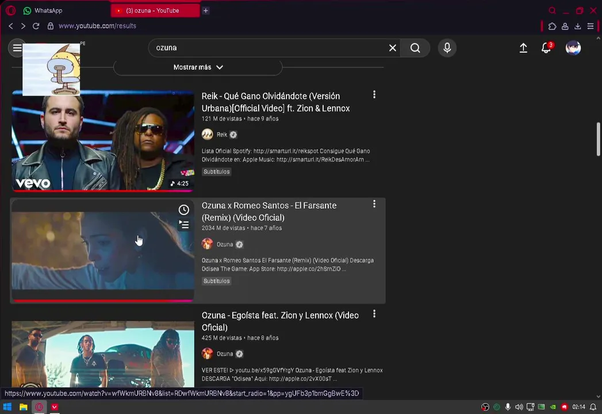
Task: Select the ozuna - YouTube tab
Action: pos(155,11)
